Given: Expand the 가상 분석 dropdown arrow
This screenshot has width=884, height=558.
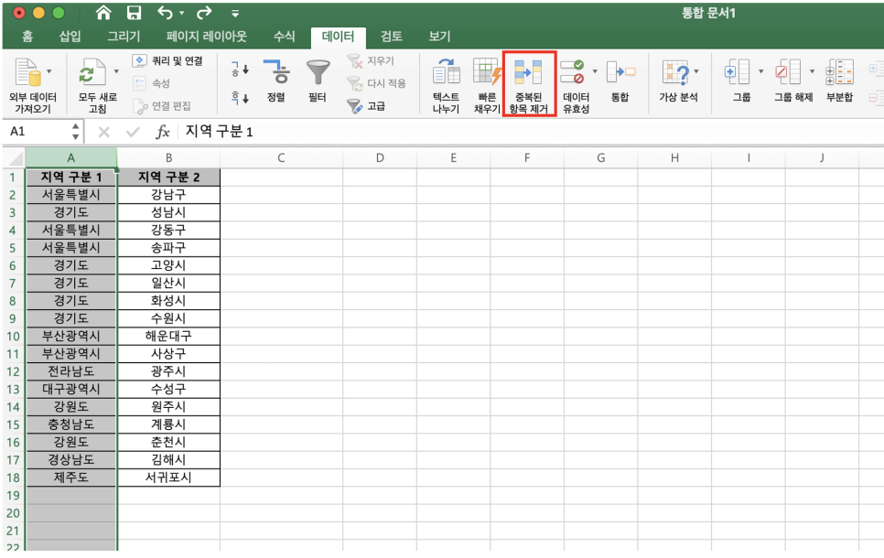Looking at the screenshot, I should (x=696, y=71).
